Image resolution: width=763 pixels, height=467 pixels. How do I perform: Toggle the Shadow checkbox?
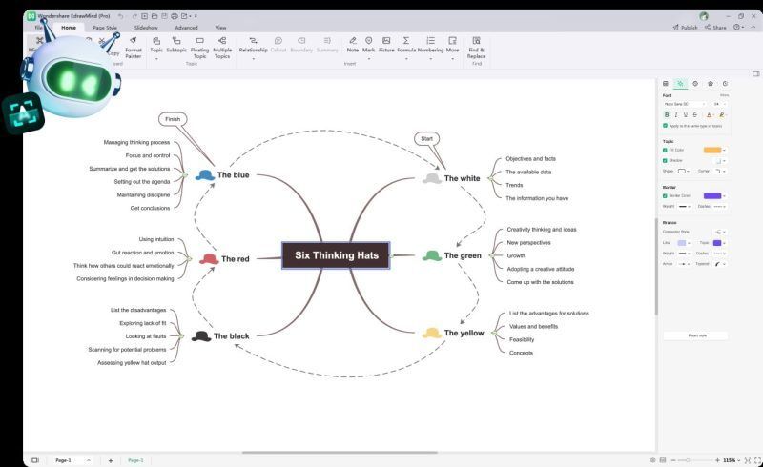(665, 160)
